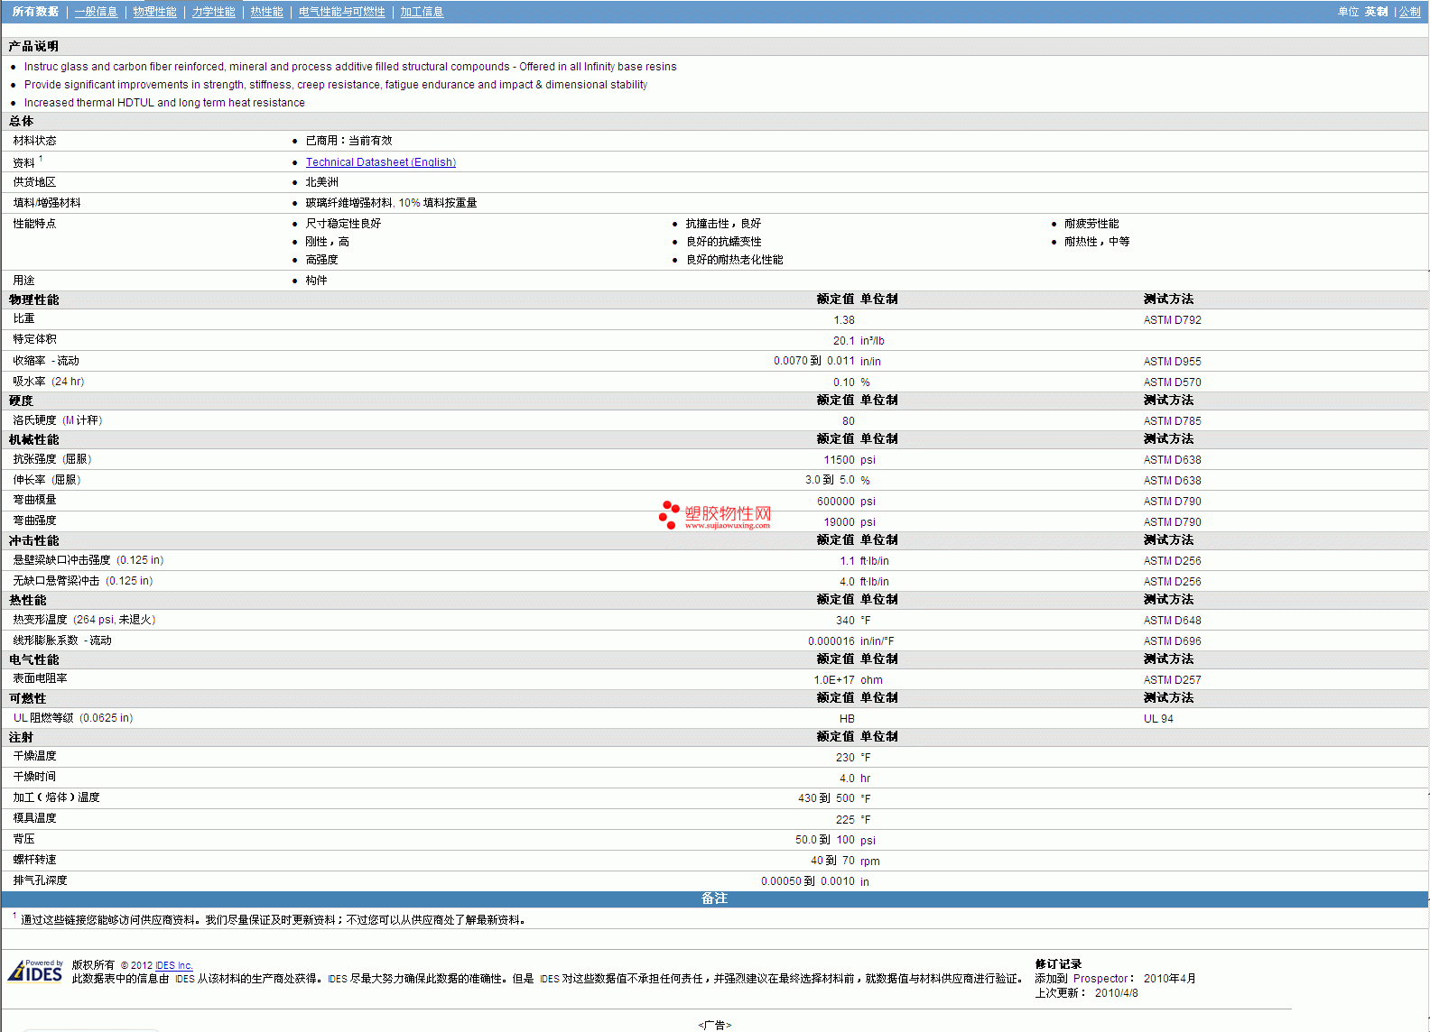Click the ASTM D955 shrinkage test method
1430x1032 pixels.
(x=1172, y=362)
